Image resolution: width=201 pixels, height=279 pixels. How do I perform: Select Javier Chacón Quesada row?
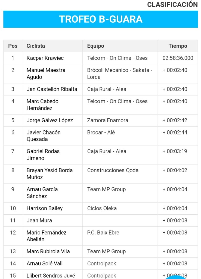(x=44, y=136)
